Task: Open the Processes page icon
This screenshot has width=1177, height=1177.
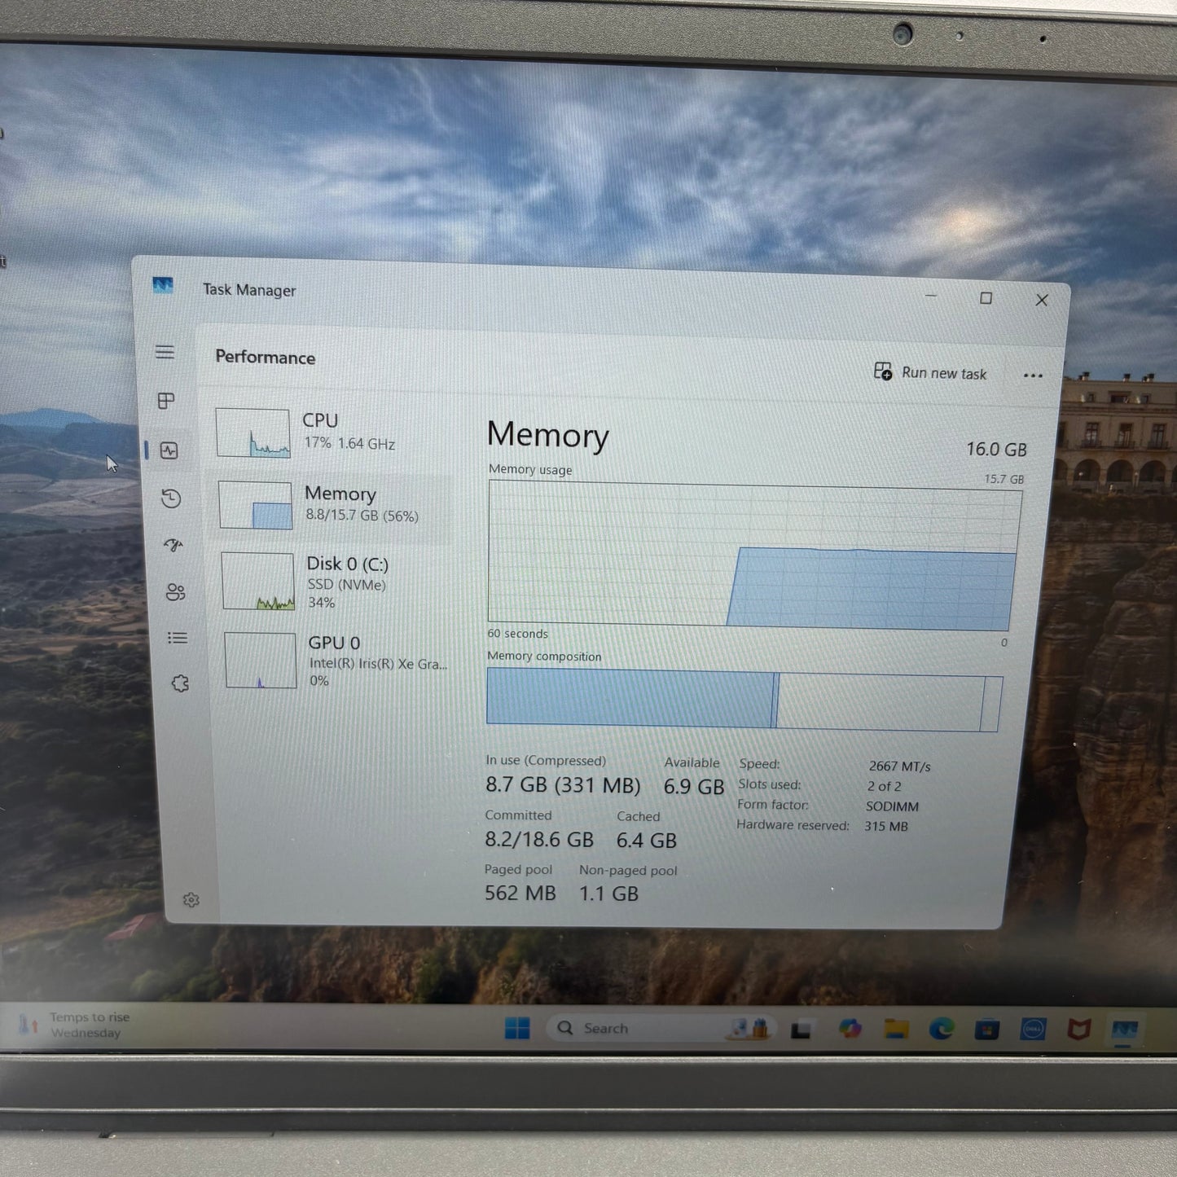Action: pyautogui.click(x=166, y=401)
